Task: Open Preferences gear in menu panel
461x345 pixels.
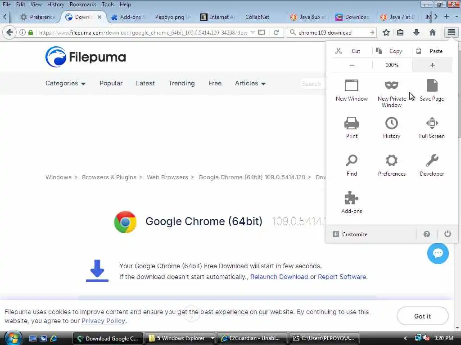Action: coord(392,165)
